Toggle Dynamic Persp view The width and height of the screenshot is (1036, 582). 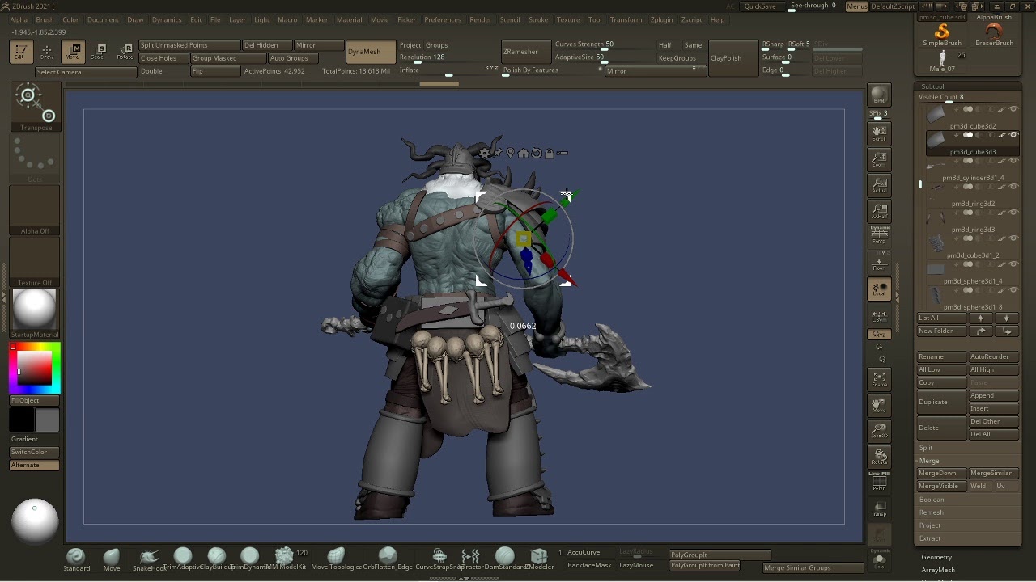(879, 235)
